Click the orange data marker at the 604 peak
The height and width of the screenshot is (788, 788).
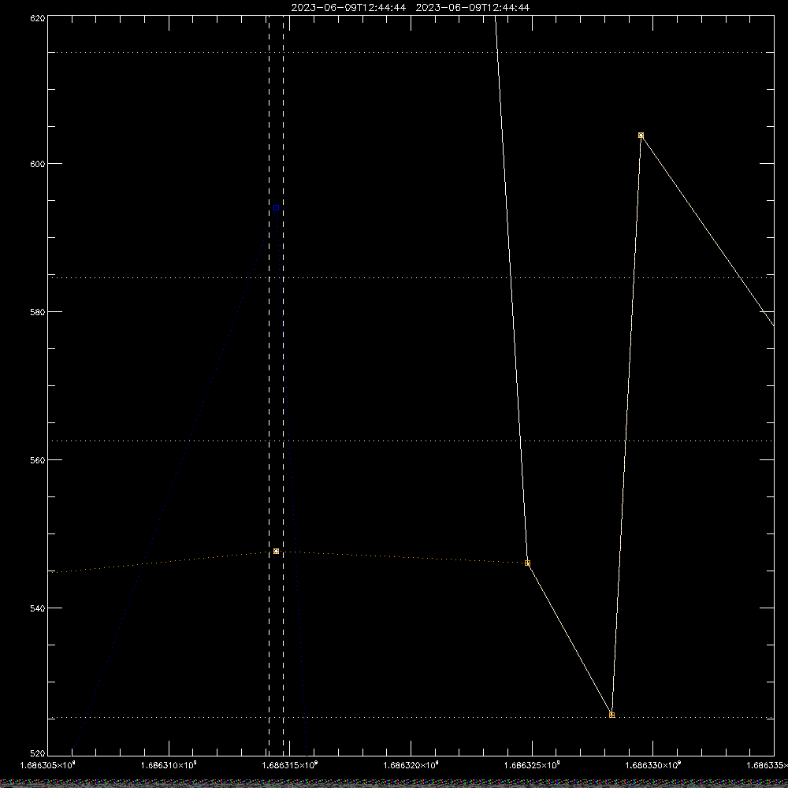pyautogui.click(x=641, y=136)
